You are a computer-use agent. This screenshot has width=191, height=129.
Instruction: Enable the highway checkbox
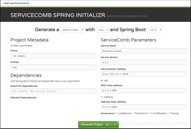tap(102, 97)
